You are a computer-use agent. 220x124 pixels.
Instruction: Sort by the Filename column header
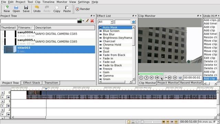coord(26,28)
